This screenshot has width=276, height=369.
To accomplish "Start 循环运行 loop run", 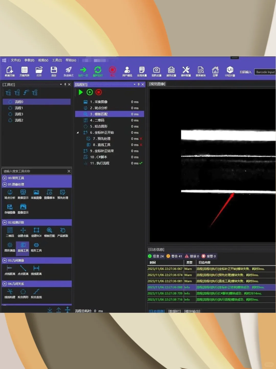I will coord(98,71).
